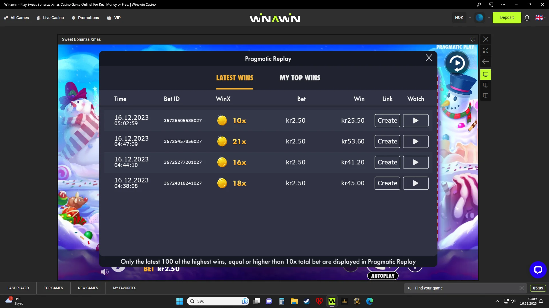Screen dimensions: 549x308
Task: Select the kr53.60 win amount
Action: pos(353,141)
